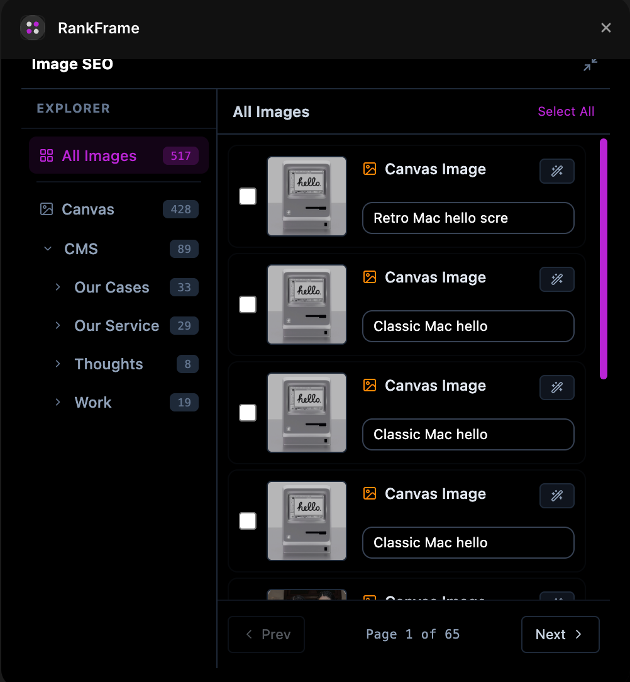The width and height of the screenshot is (630, 682).
Task: Select the fourth image's checkbox
Action: coord(248,521)
